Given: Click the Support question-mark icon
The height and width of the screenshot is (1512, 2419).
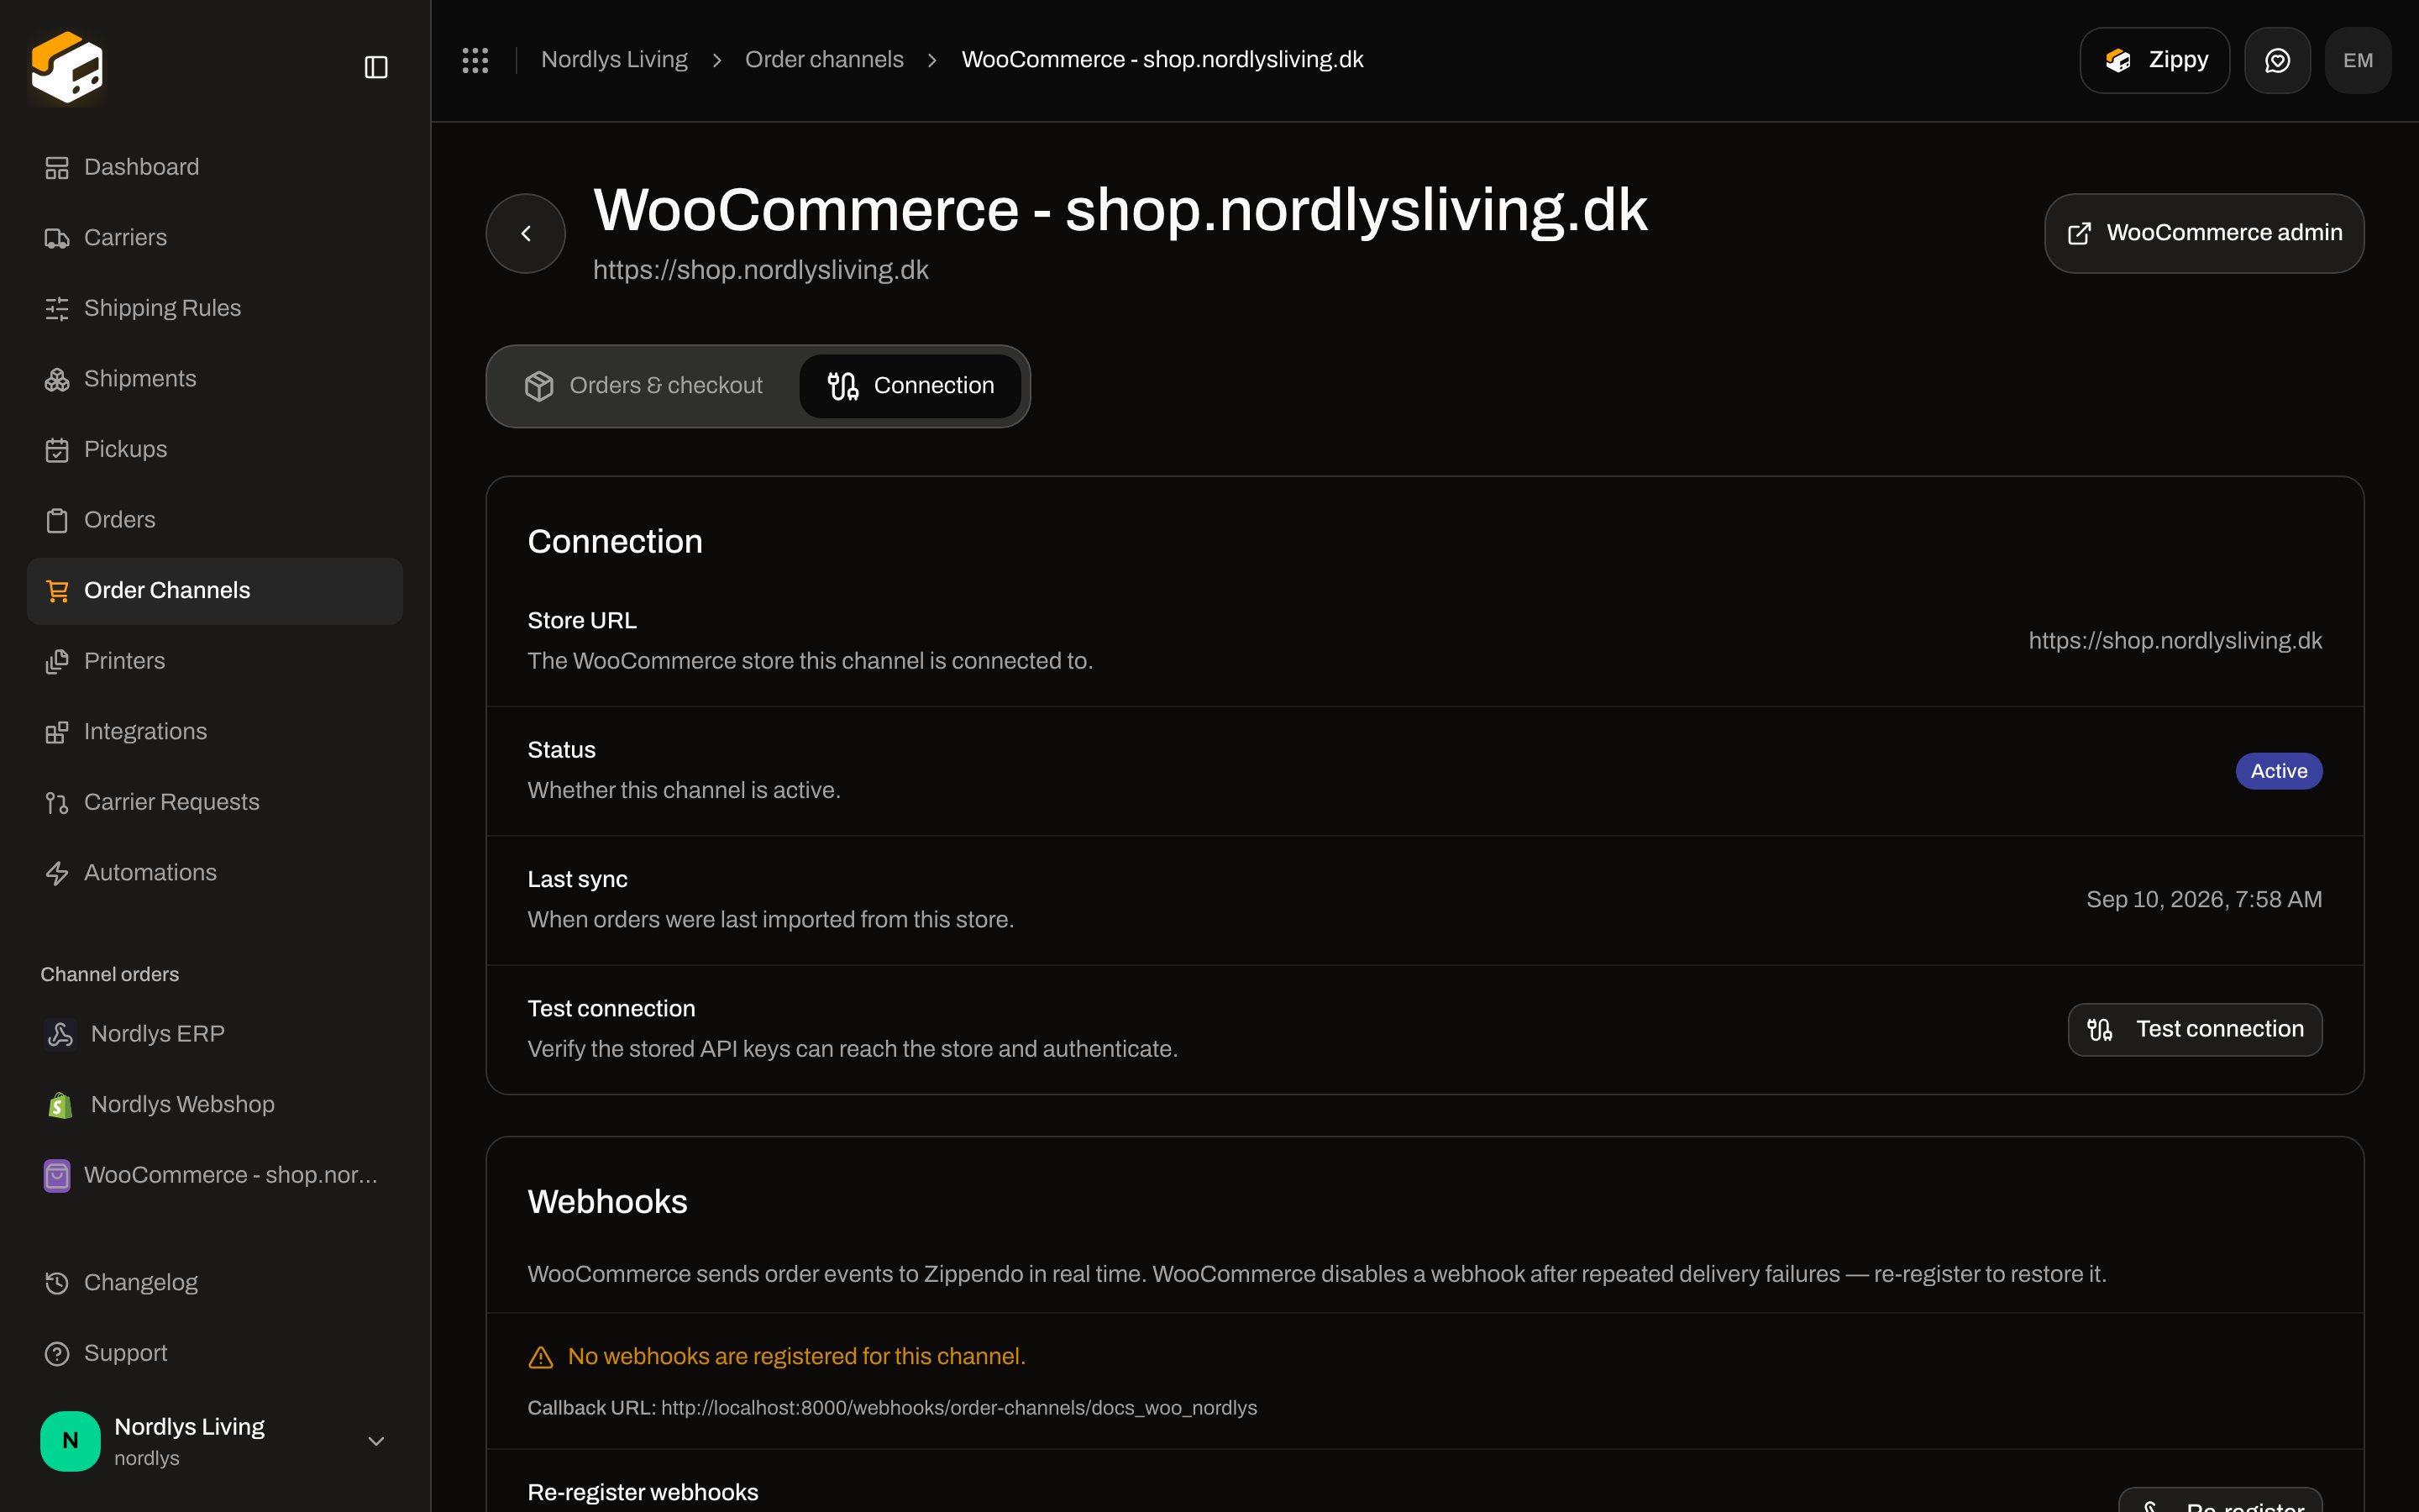Looking at the screenshot, I should [x=57, y=1354].
